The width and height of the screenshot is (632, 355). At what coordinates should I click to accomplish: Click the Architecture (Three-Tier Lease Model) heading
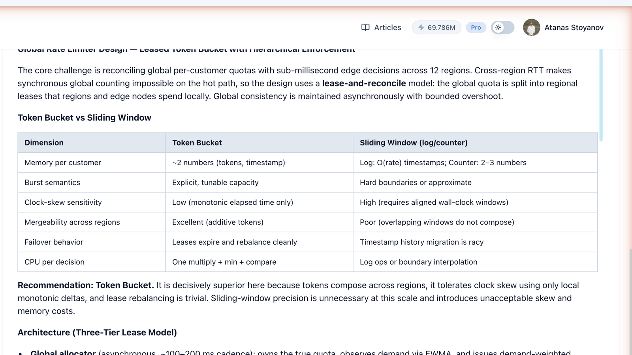[97, 333]
